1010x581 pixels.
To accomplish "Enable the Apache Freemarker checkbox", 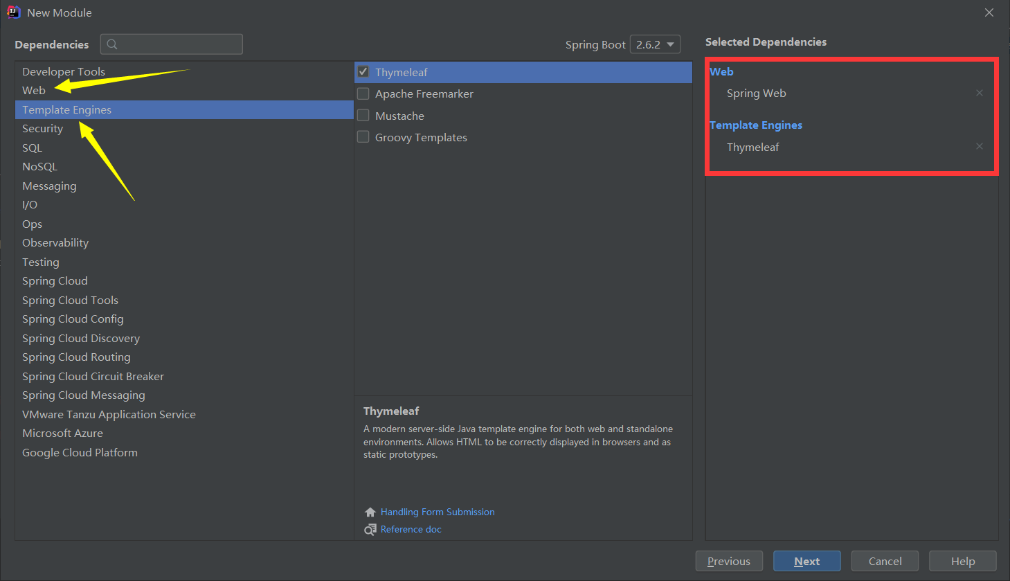I will click(363, 93).
